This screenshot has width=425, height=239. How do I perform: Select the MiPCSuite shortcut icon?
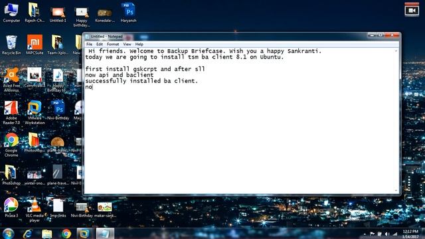click(x=35, y=45)
